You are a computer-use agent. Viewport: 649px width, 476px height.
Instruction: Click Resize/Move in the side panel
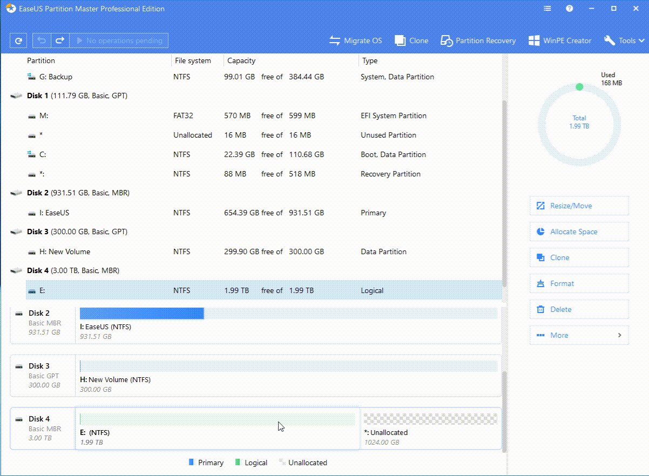(x=579, y=206)
